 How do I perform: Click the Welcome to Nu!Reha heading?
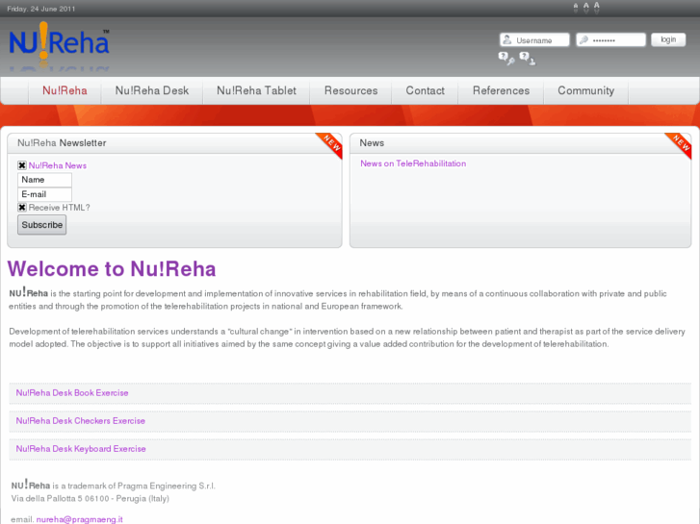(x=112, y=269)
